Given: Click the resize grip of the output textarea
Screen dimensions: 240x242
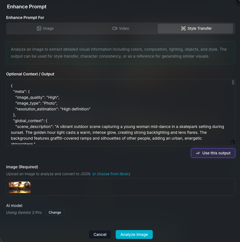Looking at the screenshot, I should pyautogui.click(x=232, y=143).
